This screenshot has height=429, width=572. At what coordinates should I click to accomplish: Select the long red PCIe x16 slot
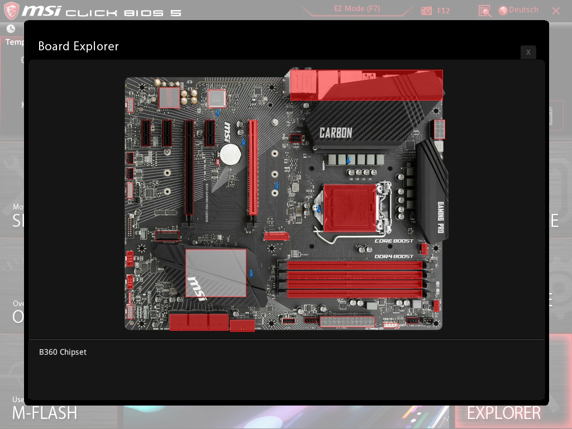point(253,168)
